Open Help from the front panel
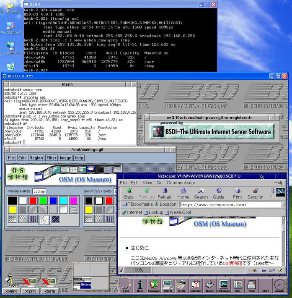This screenshot has width=292, height=298. click(140, 286)
